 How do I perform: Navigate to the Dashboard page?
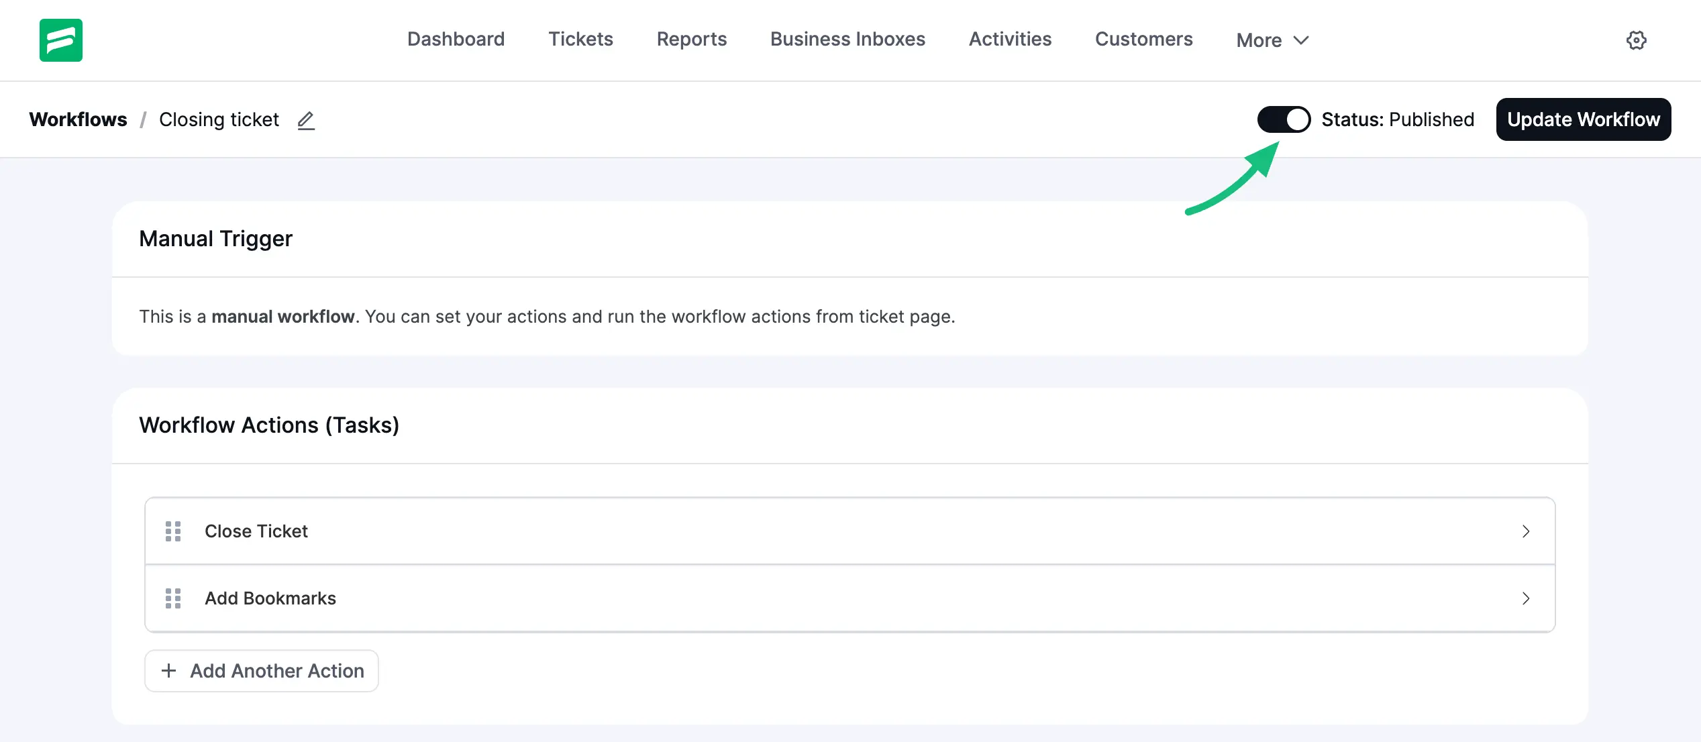click(456, 39)
